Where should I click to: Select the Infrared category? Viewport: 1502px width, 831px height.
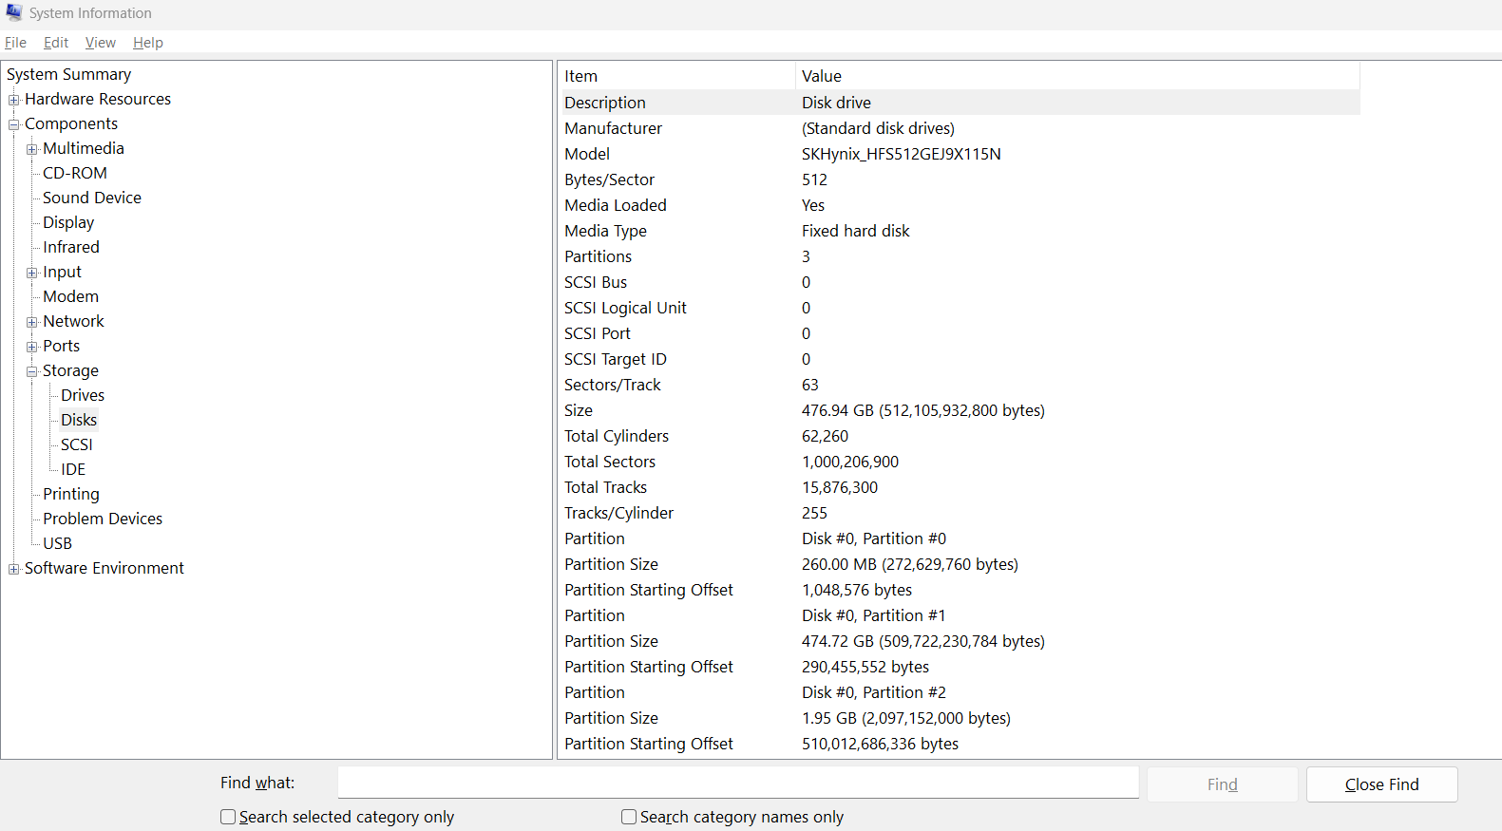click(x=71, y=247)
